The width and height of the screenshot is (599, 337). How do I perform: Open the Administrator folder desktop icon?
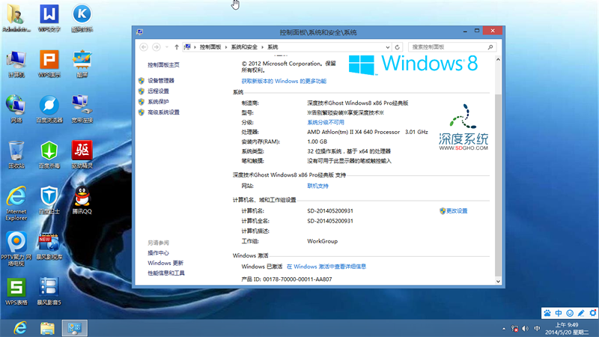pyautogui.click(x=16, y=18)
